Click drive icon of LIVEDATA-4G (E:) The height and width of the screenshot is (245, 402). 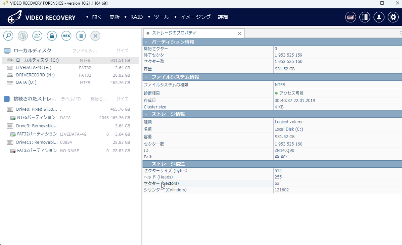coord(10,68)
